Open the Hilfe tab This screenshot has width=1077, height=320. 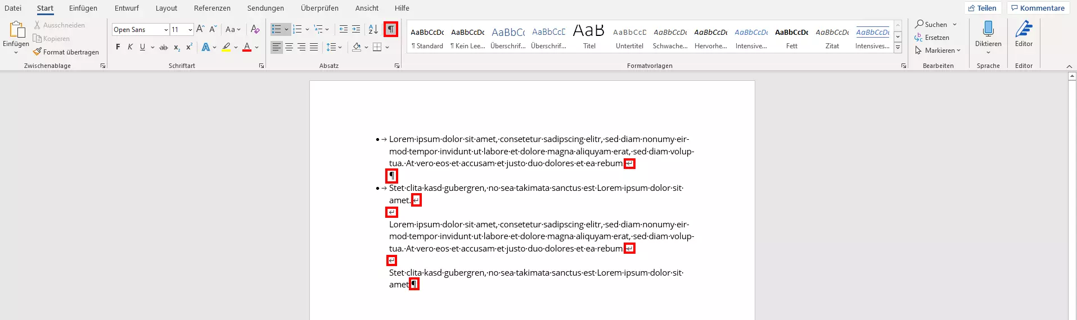402,8
